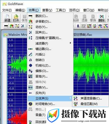This screenshot has width=109, height=124.
Task: Open the 窗口(W) menu
Action: 89,10
